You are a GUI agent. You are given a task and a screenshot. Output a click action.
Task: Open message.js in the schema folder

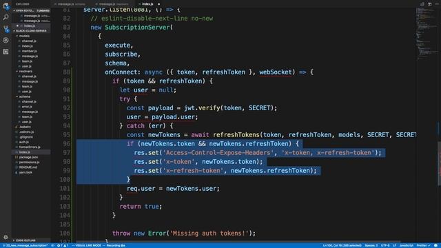[30, 112]
